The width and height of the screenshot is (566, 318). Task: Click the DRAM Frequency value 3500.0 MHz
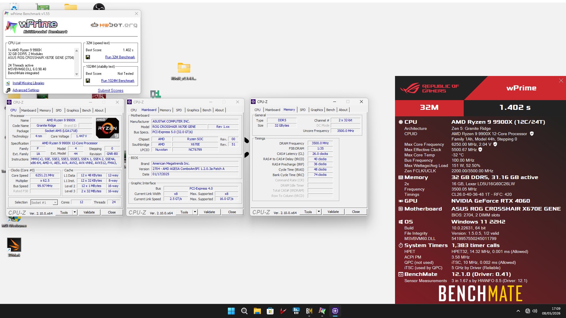click(x=320, y=143)
